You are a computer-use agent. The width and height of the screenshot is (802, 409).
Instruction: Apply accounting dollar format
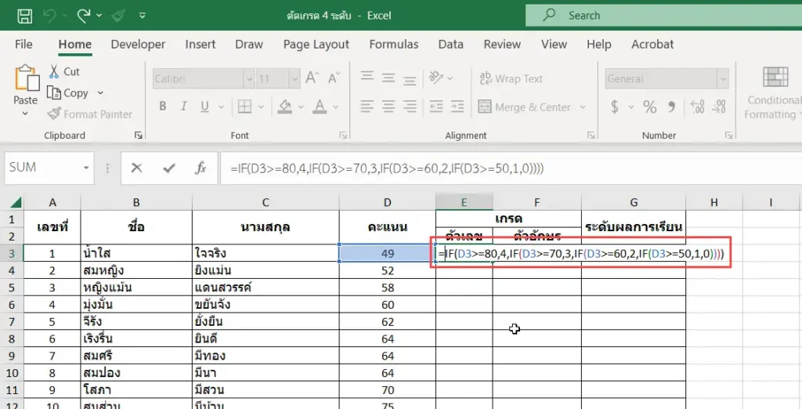pos(615,107)
